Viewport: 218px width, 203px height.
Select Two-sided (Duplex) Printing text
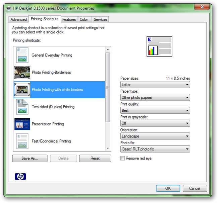click(x=53, y=107)
